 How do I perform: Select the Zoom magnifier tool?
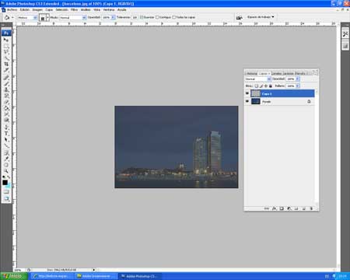pyautogui.click(x=6, y=171)
